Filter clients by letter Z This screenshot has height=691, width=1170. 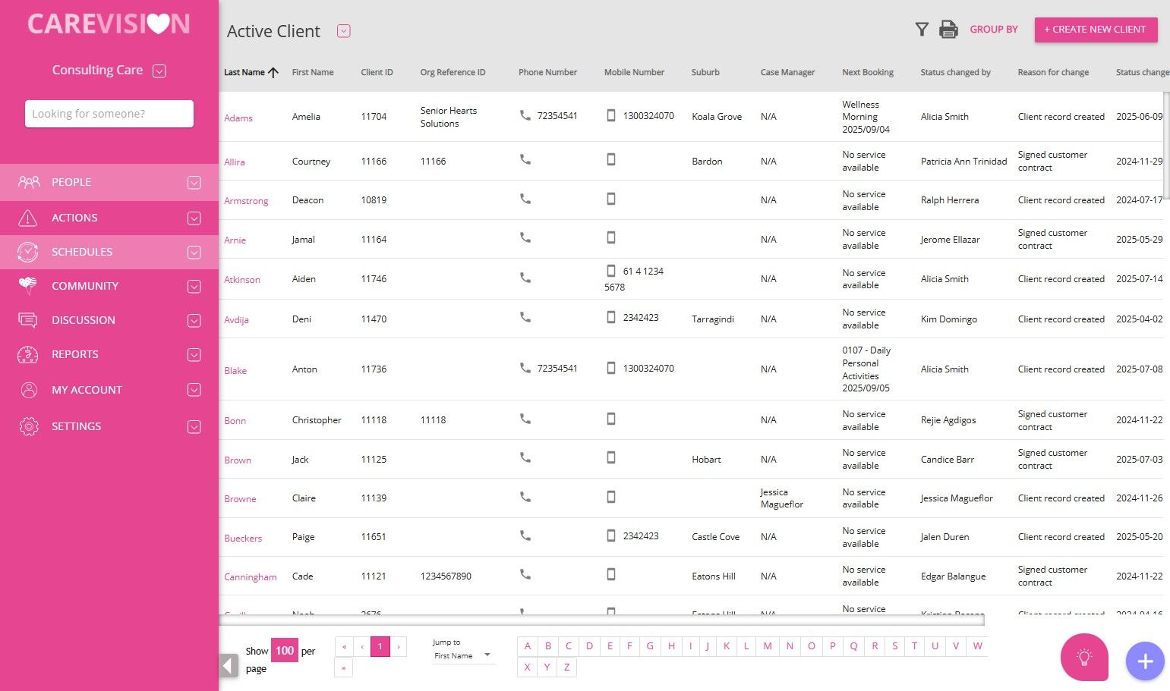pos(566,667)
